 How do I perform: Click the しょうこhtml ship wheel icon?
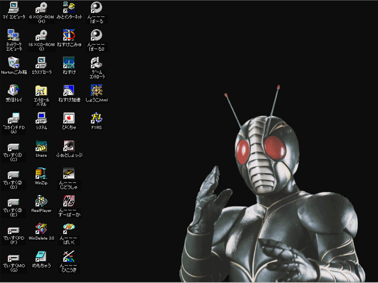pos(96,90)
